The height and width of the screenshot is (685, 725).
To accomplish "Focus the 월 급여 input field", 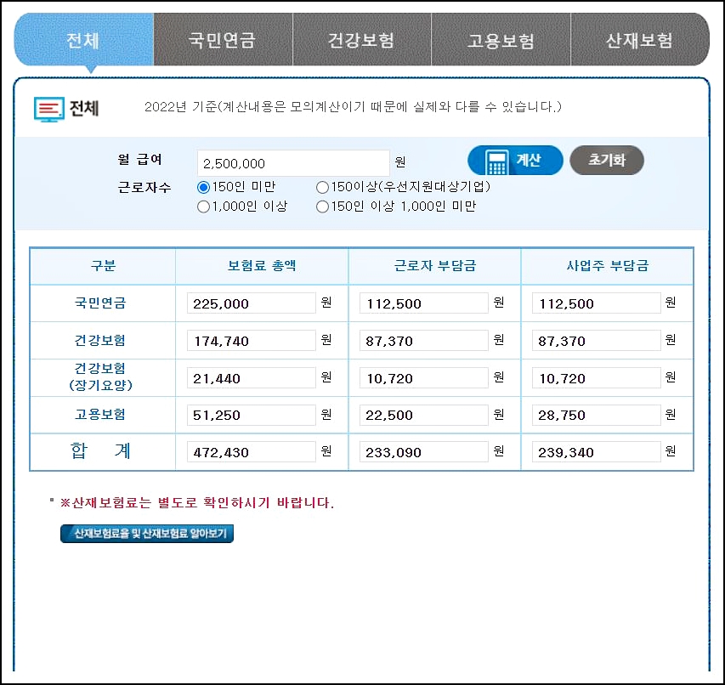I will (293, 163).
